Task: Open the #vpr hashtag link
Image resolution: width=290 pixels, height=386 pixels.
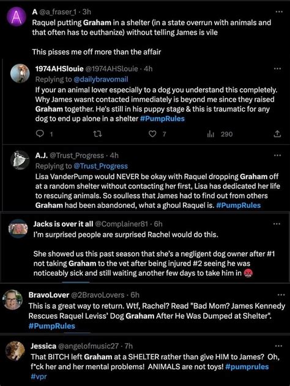Action: [x=39, y=376]
